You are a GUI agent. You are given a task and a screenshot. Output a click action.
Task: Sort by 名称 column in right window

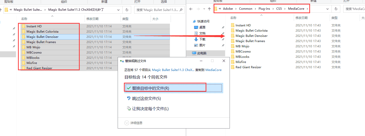click(x=233, y=18)
